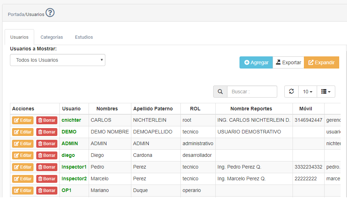Screen dimensions: 347x203
Task: Click the refresh table icon
Action: 291,92
